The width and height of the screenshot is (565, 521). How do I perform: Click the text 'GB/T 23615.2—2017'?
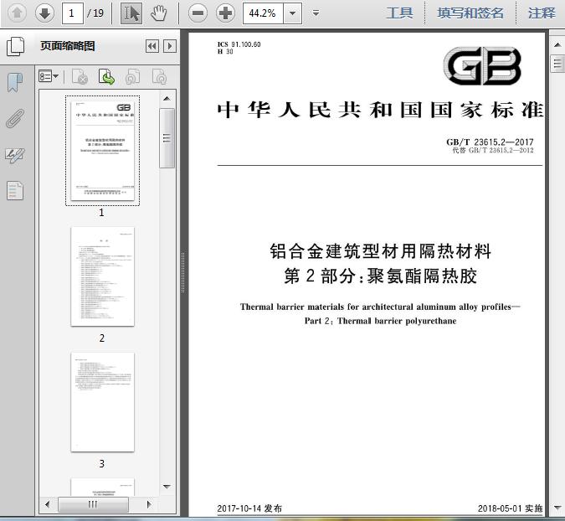pyautogui.click(x=490, y=142)
